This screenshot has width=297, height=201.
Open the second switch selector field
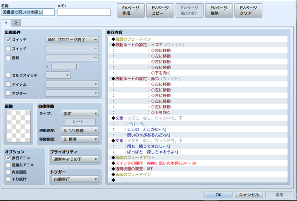[72, 49]
